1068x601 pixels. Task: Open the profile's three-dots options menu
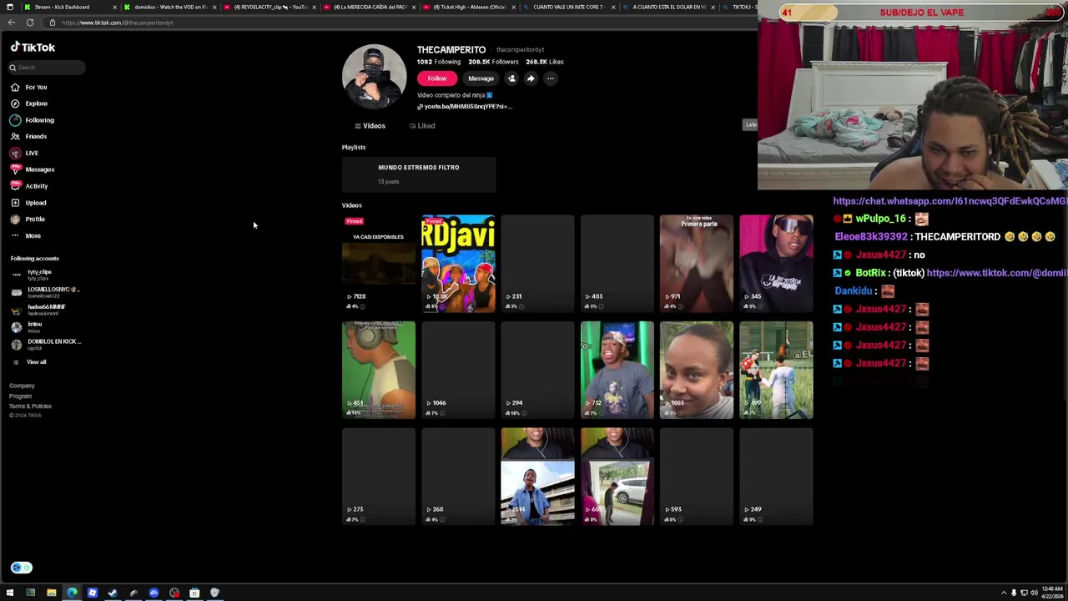click(550, 78)
